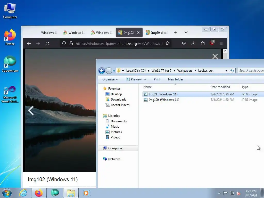Show the previous image with the left chevron
Viewport: 264px width, 198px height.
point(31,111)
